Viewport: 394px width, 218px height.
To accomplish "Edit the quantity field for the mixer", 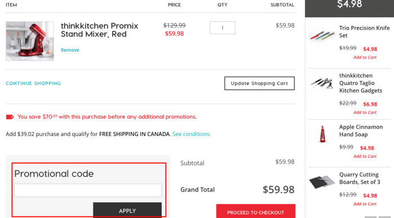I will pos(222,28).
